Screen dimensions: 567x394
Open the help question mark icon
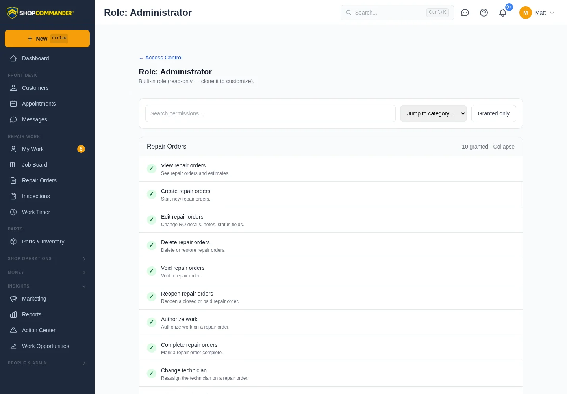(484, 13)
